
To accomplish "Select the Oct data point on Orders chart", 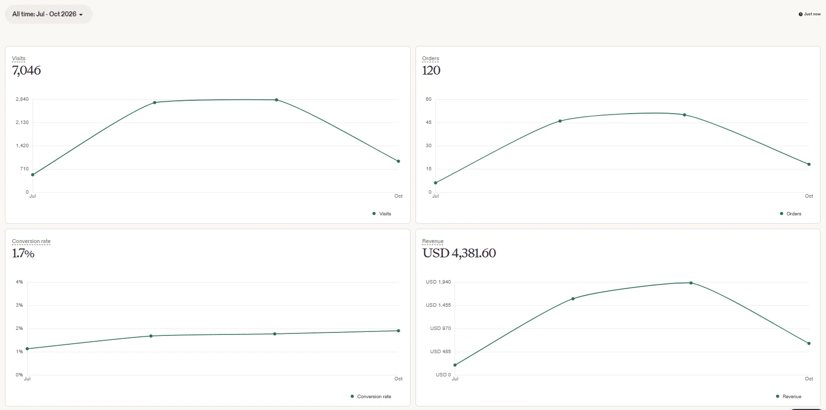I will click(809, 164).
